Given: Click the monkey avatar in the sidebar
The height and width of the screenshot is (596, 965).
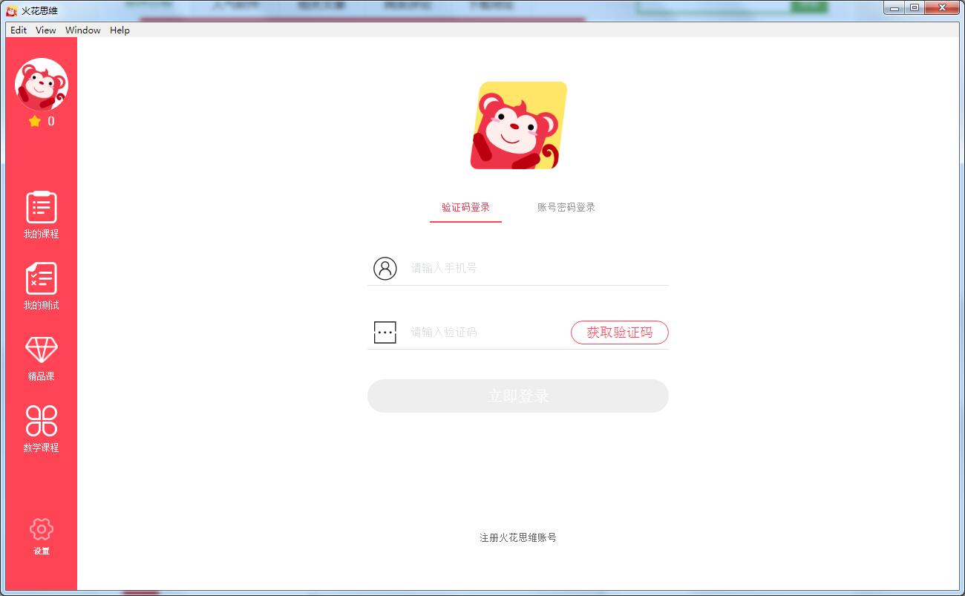Looking at the screenshot, I should [x=41, y=85].
